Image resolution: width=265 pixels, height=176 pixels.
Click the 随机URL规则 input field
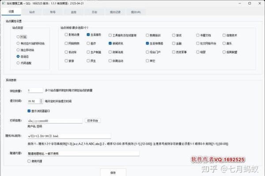[x=69, y=136]
